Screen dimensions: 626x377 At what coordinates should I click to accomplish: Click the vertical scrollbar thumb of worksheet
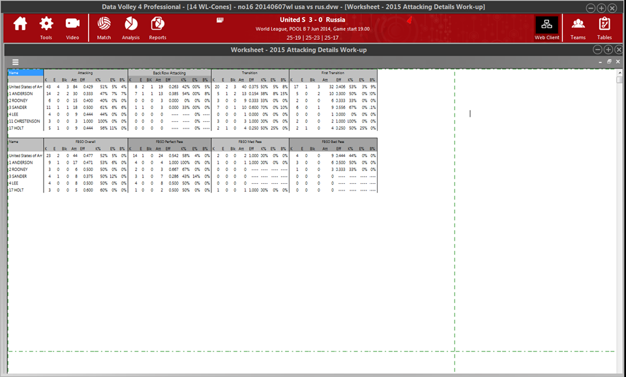pyautogui.click(x=619, y=80)
